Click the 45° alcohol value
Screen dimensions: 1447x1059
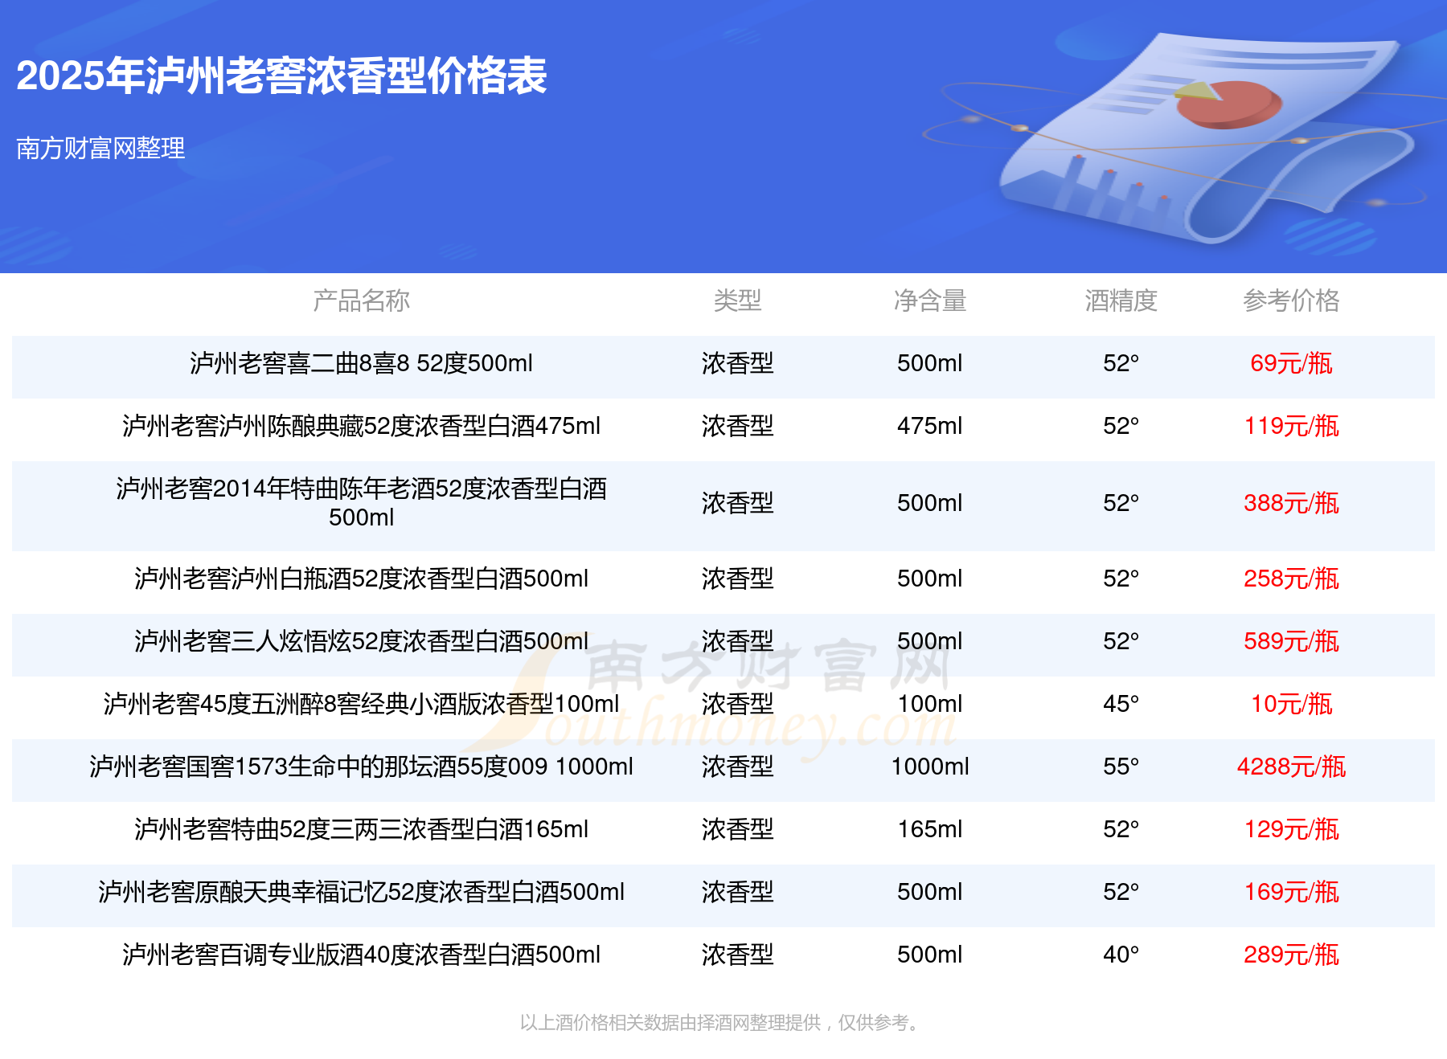(x=1121, y=704)
